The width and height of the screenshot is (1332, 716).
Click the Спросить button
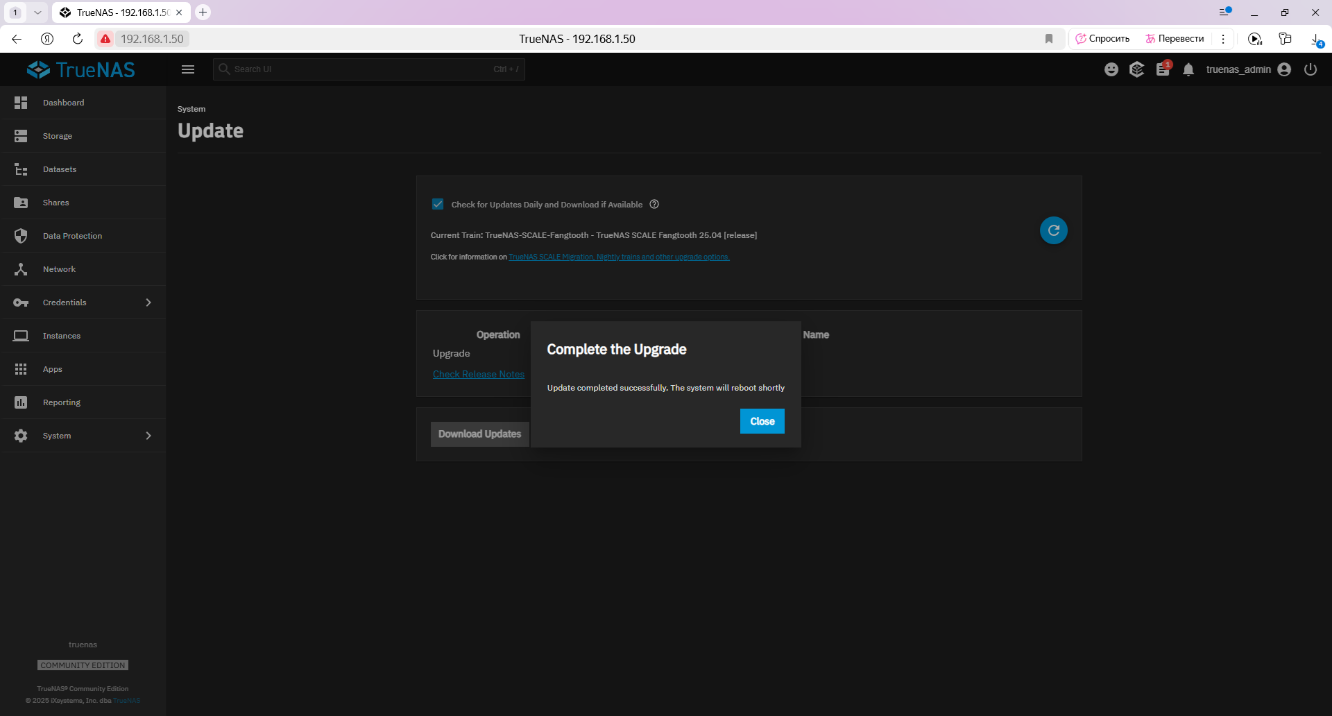(1103, 39)
